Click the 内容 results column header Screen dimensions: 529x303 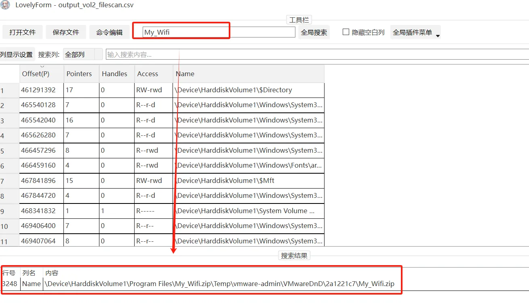tap(52, 273)
